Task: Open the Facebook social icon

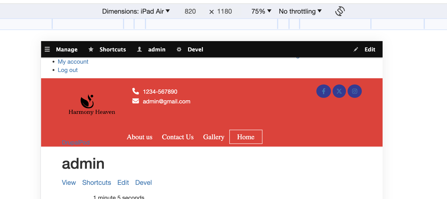Action: point(323,91)
